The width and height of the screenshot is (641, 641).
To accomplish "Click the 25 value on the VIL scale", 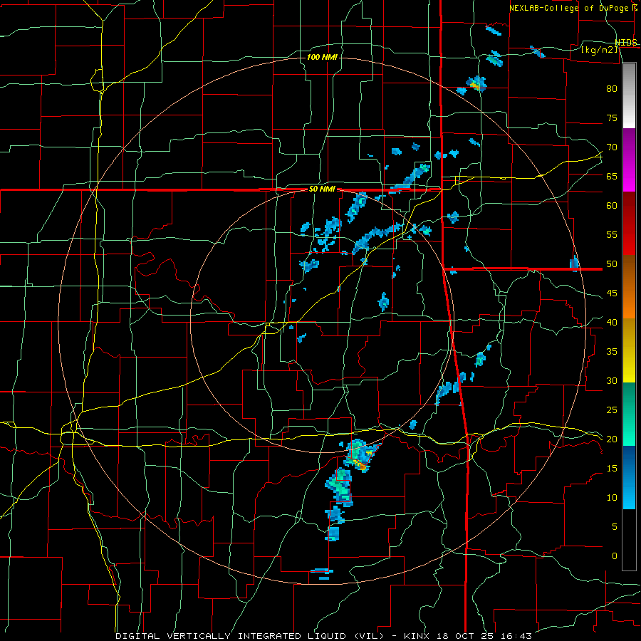I will [x=612, y=410].
